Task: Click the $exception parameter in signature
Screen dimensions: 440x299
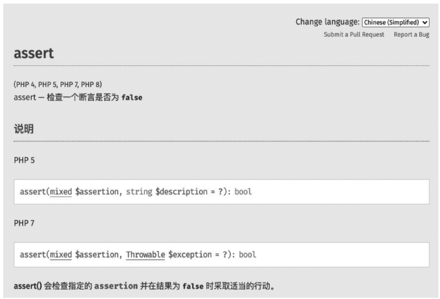Action: (x=190, y=254)
